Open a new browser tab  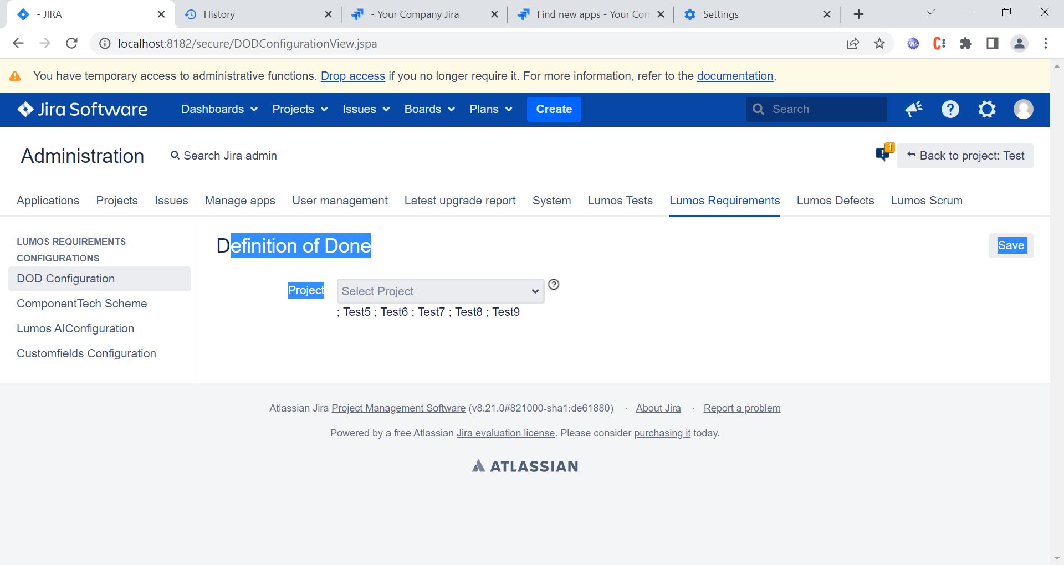click(858, 14)
